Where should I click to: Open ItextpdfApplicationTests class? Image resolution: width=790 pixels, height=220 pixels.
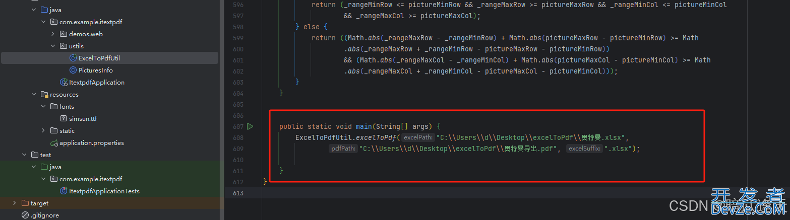[104, 191]
